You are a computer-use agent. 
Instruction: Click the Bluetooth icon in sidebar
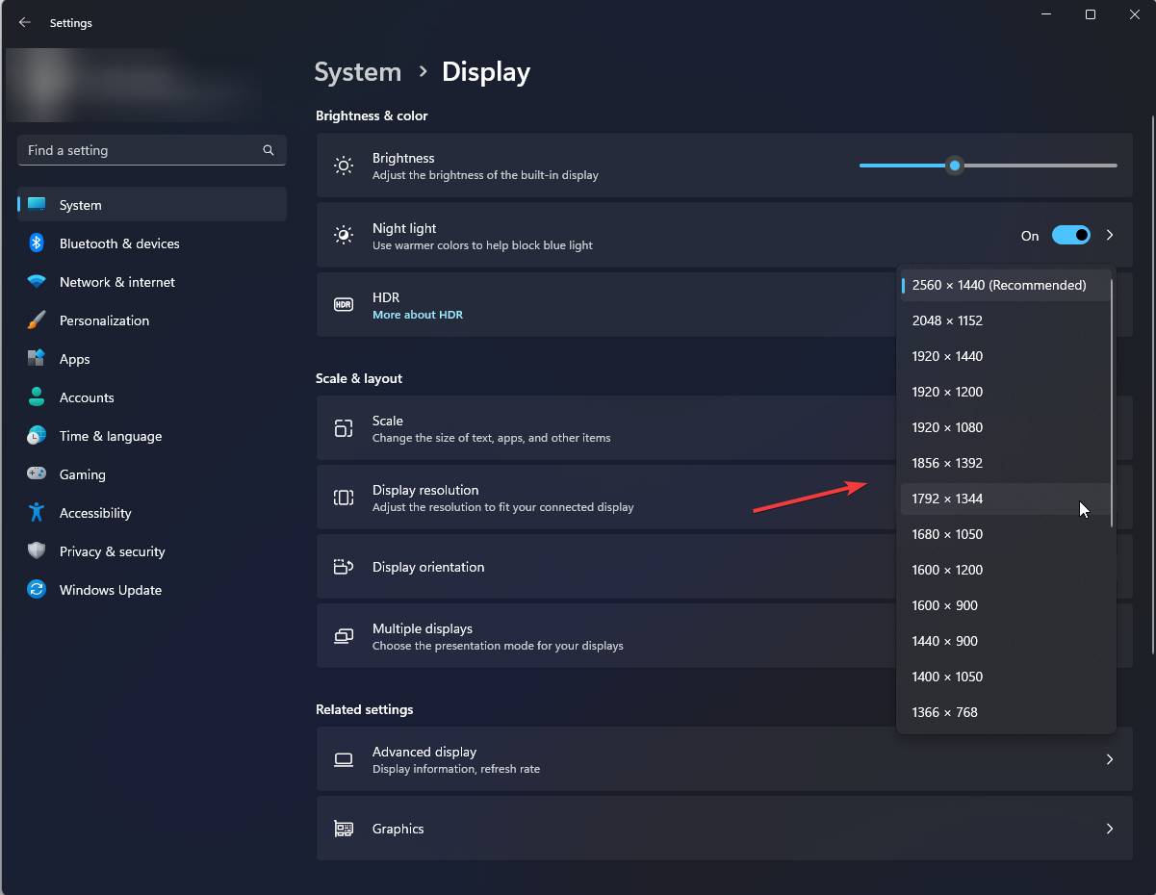pyautogui.click(x=37, y=243)
